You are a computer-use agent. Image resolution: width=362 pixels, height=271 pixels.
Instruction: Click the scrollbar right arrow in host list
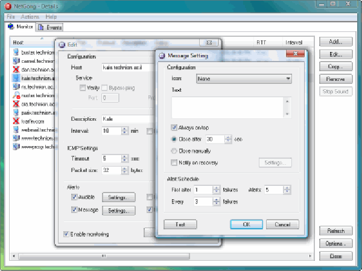(310, 256)
